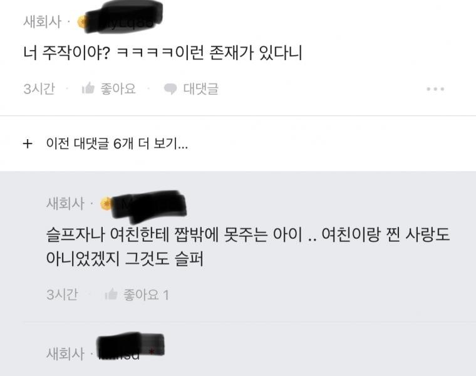
Task: Click the reply text starting with 슬프자나
Action: pos(248,247)
